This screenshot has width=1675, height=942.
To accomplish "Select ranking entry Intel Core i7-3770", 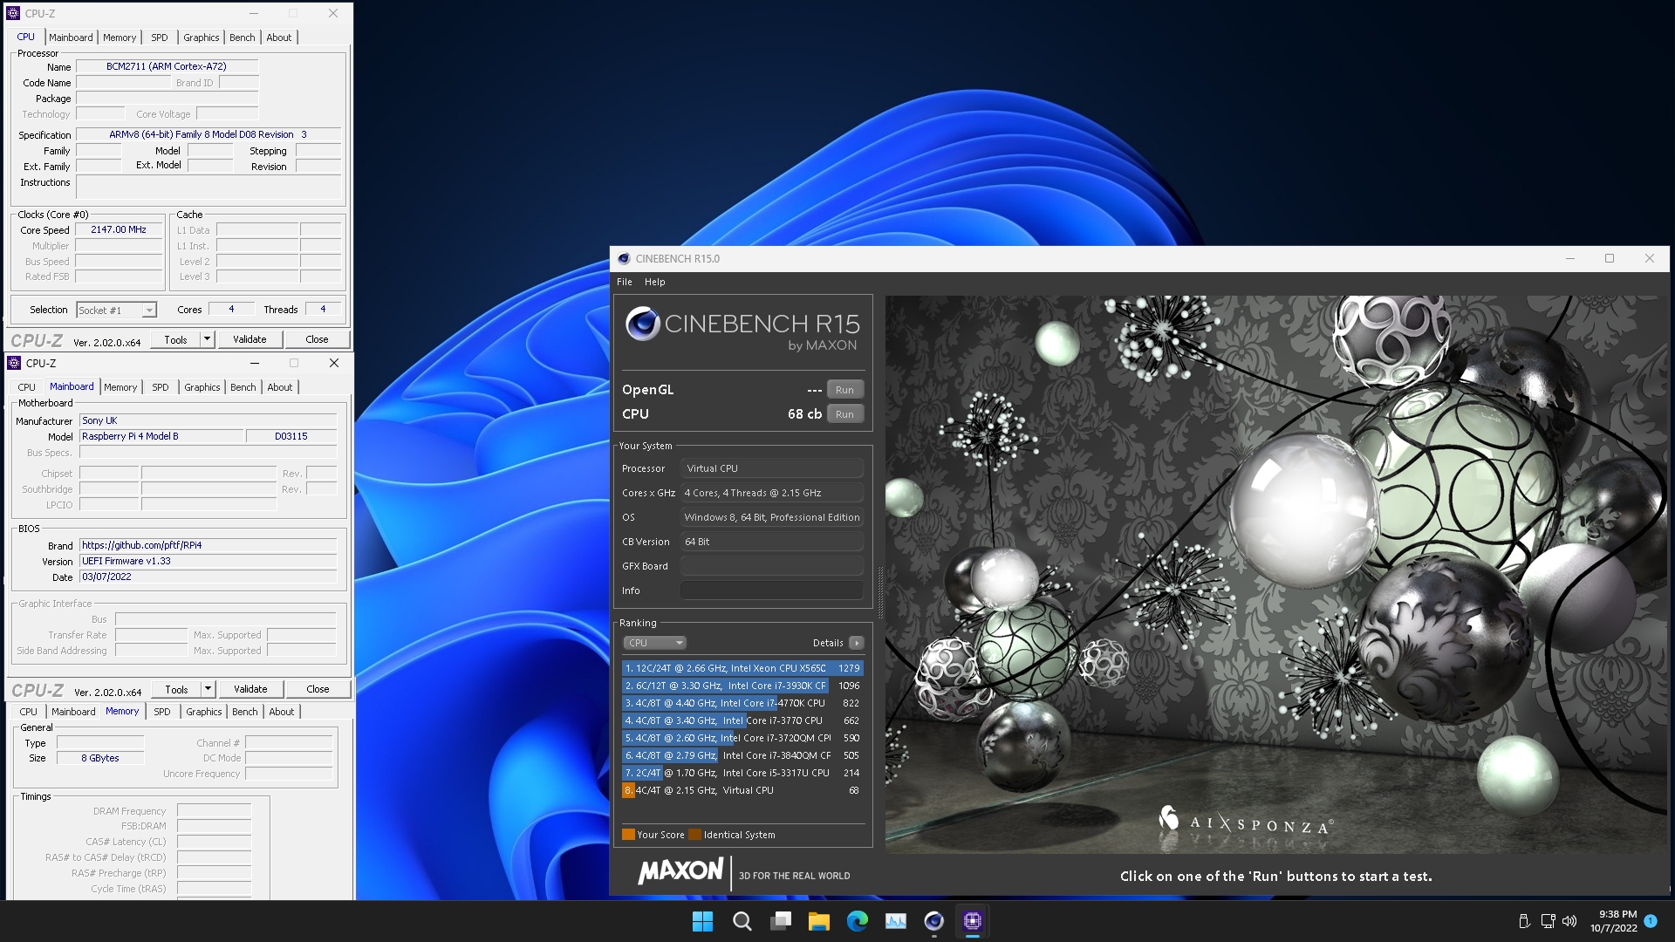I will (x=742, y=720).
